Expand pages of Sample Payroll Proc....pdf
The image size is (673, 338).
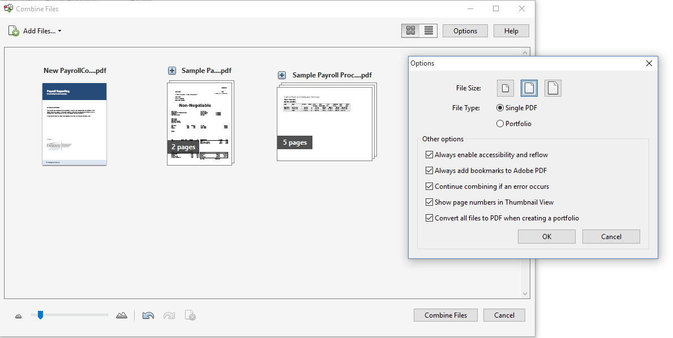tap(281, 75)
